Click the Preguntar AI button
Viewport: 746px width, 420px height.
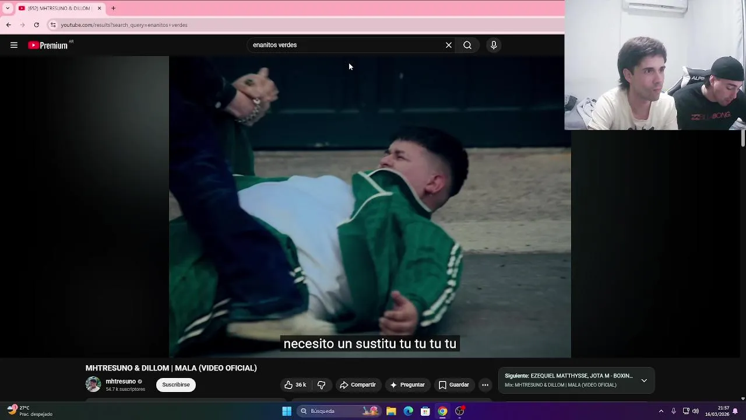click(407, 385)
